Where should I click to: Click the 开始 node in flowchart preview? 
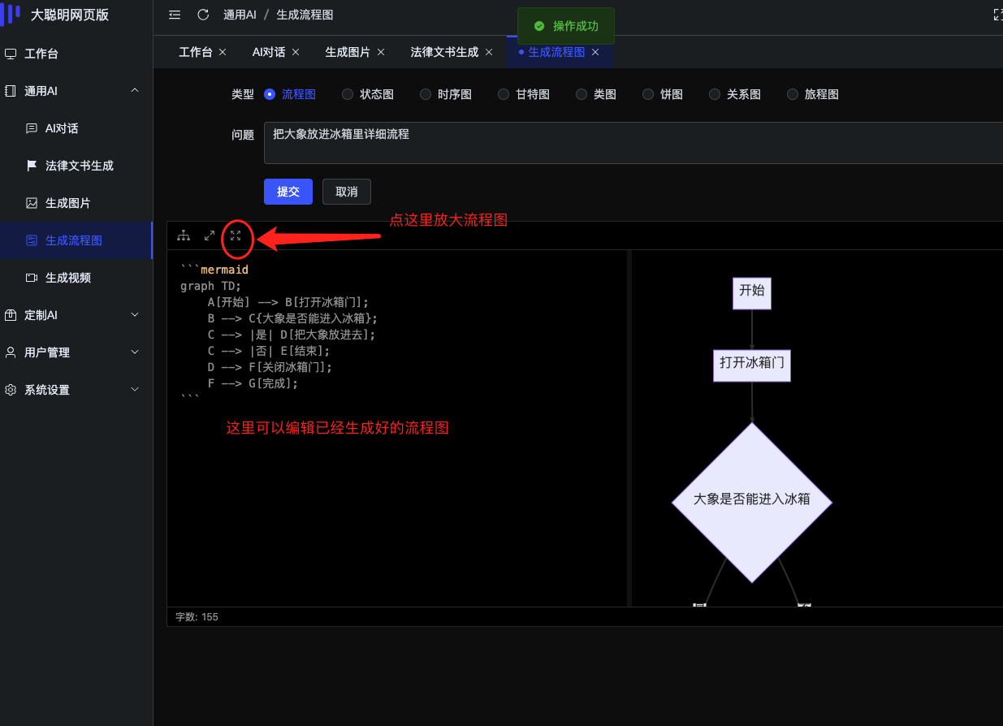752,292
